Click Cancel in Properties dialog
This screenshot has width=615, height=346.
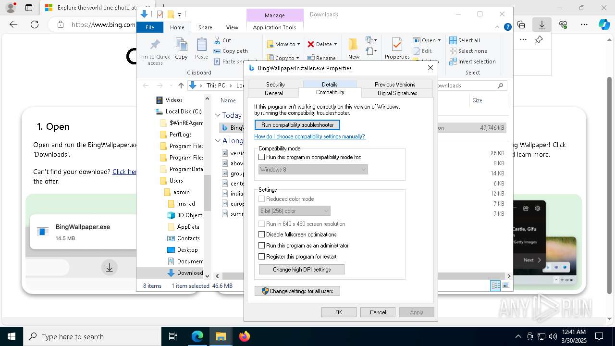point(378,312)
